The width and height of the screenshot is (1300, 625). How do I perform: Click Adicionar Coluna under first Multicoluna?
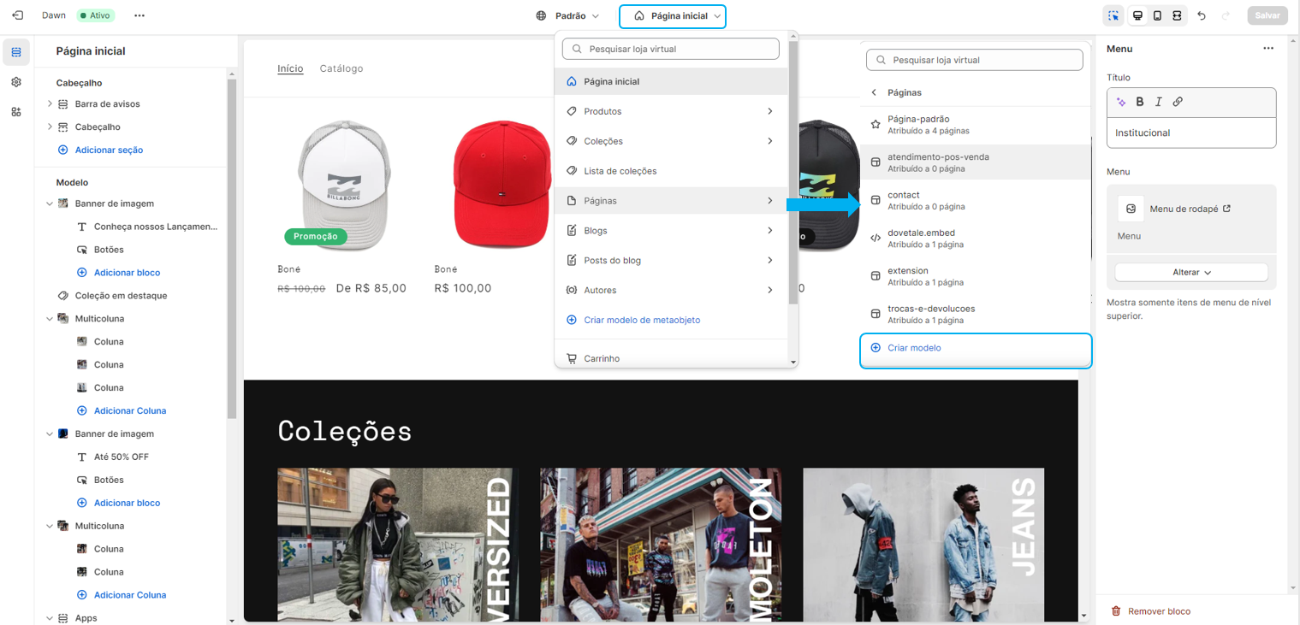130,410
